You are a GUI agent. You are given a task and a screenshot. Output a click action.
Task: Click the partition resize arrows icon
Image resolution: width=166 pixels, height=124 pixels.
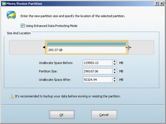pyautogui.click(x=11, y=15)
